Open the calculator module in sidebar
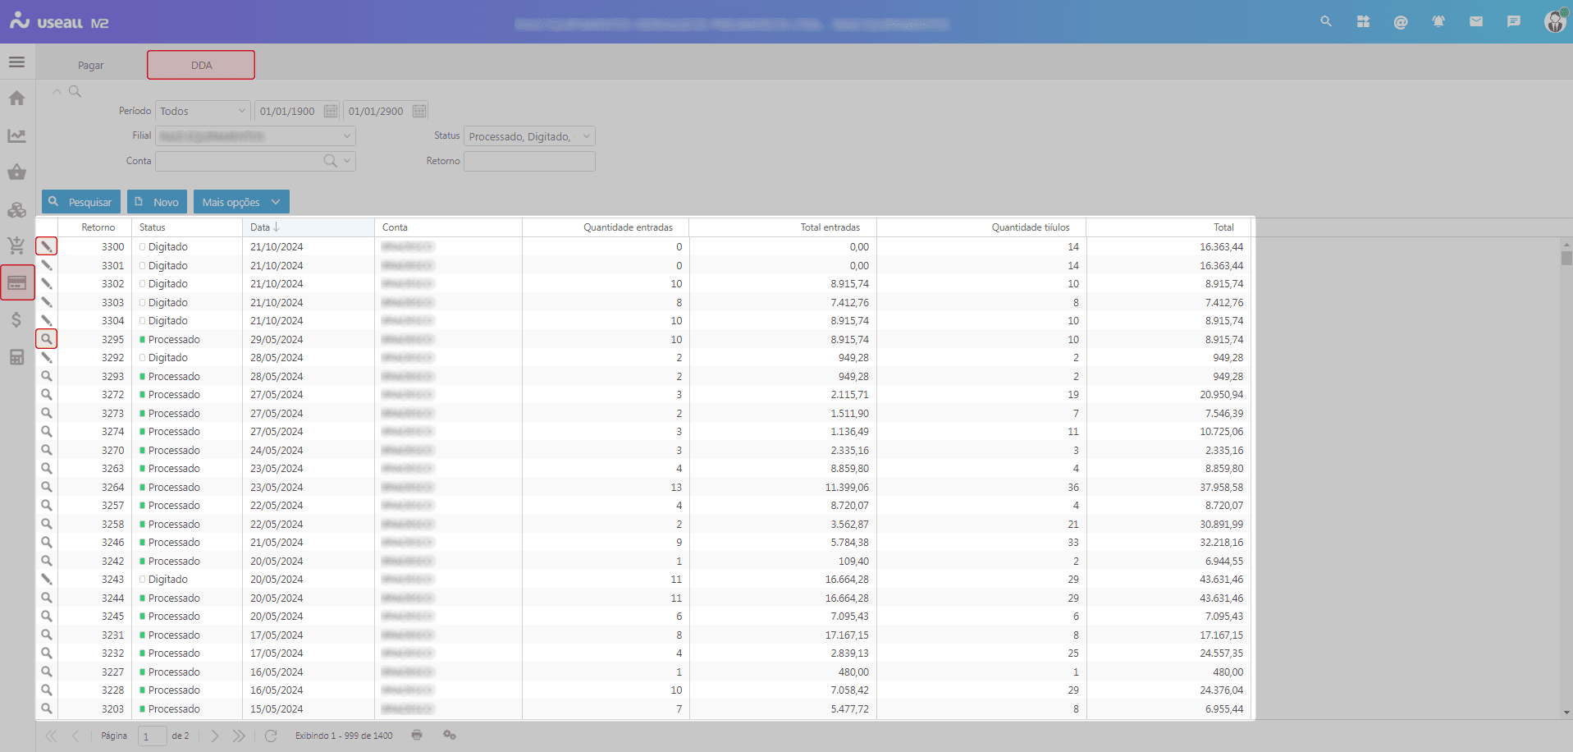The height and width of the screenshot is (752, 1573). click(16, 357)
